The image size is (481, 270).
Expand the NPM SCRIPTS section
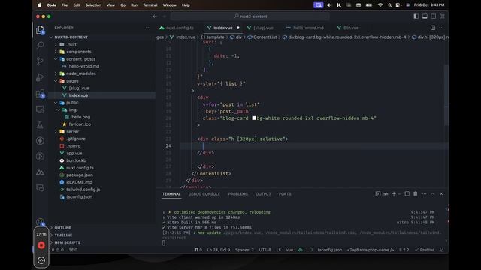(67, 242)
